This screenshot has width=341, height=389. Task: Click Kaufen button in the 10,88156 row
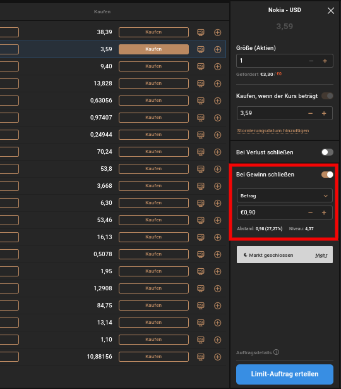(x=153, y=357)
